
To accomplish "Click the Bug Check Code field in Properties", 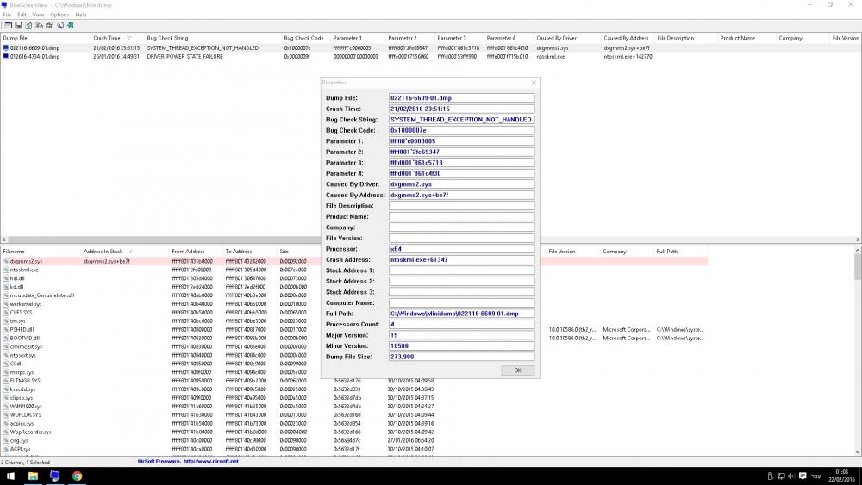I will (461, 130).
